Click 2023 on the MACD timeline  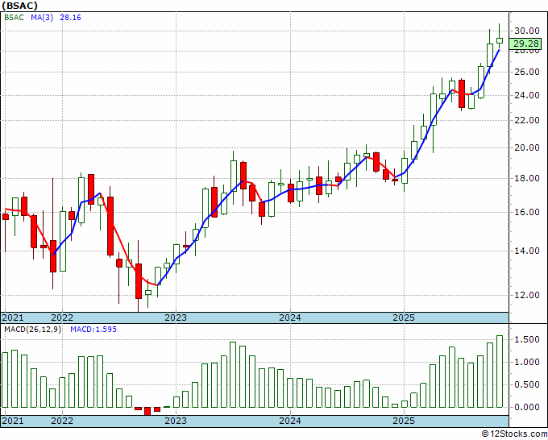(x=176, y=421)
